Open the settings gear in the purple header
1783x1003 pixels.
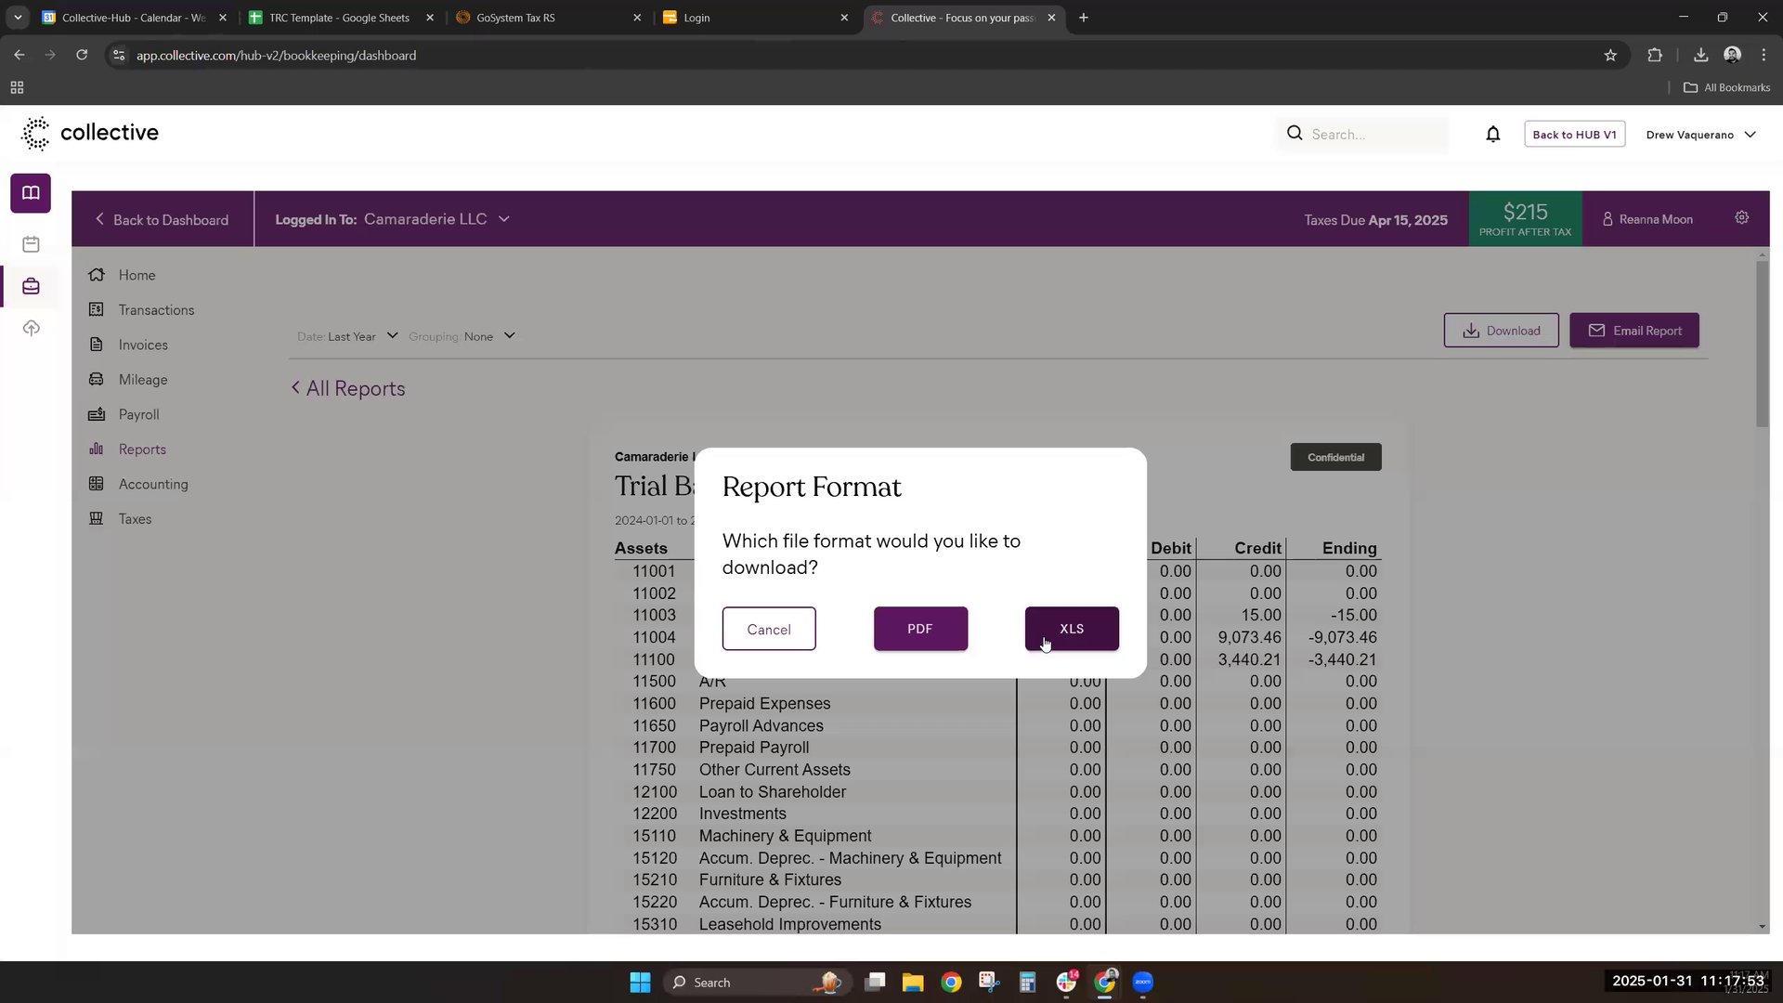coord(1741,218)
